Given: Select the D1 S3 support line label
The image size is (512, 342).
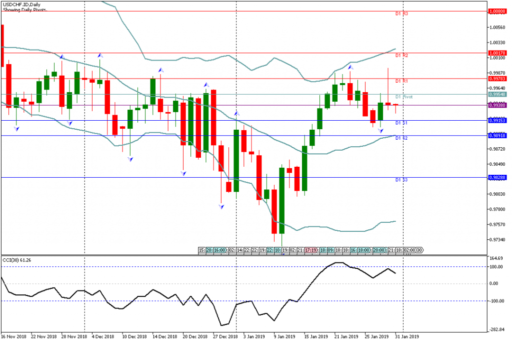Looking at the screenshot, I should (402, 179).
